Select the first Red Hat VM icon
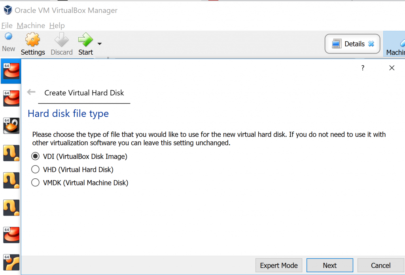This screenshot has width=405, height=275. (11, 71)
